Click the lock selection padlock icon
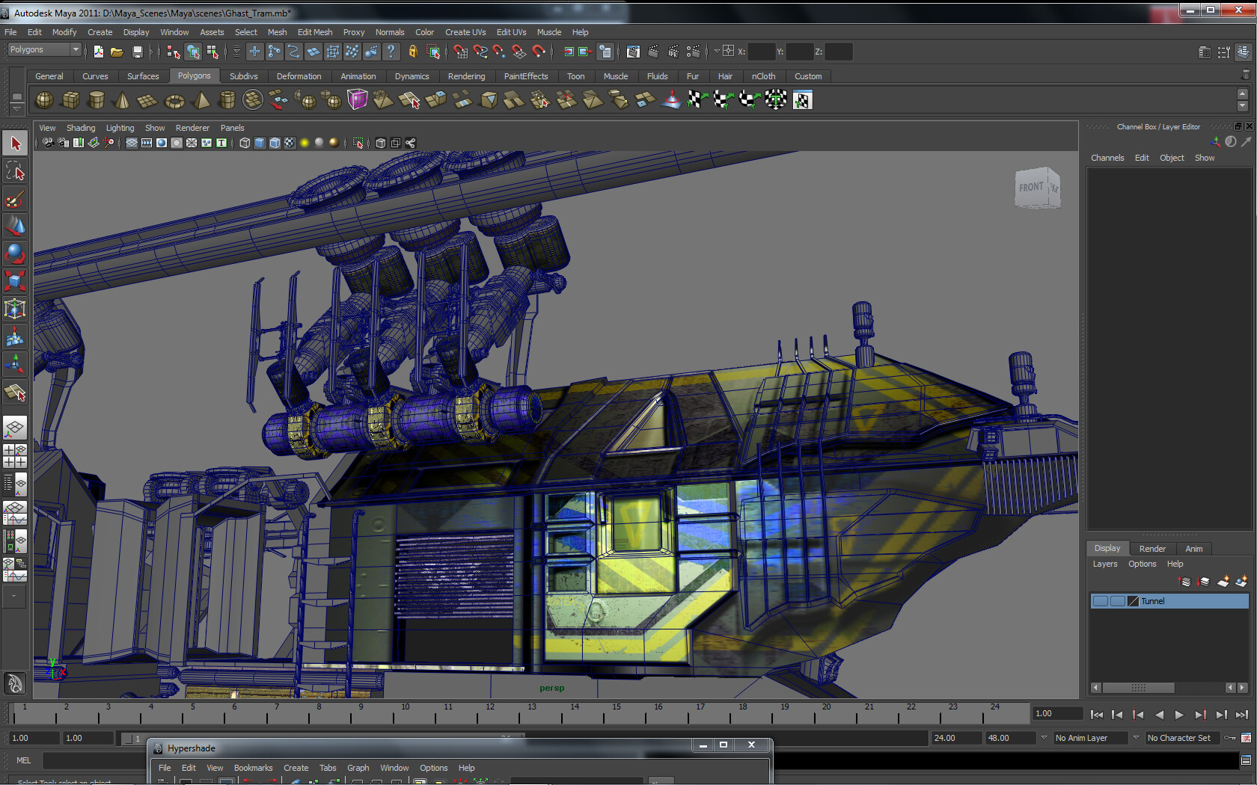 412,52
